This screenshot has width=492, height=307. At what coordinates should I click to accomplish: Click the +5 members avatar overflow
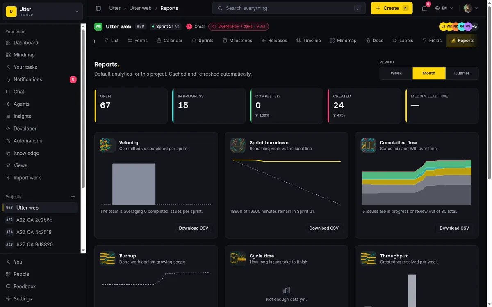tap(474, 27)
